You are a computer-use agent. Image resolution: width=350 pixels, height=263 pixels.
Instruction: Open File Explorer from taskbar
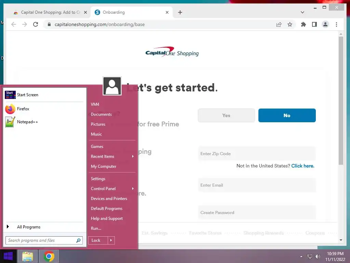[x=27, y=256]
